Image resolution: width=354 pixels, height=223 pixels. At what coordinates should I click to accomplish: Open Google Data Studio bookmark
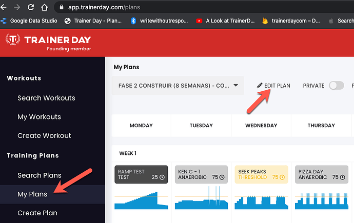[29, 21]
